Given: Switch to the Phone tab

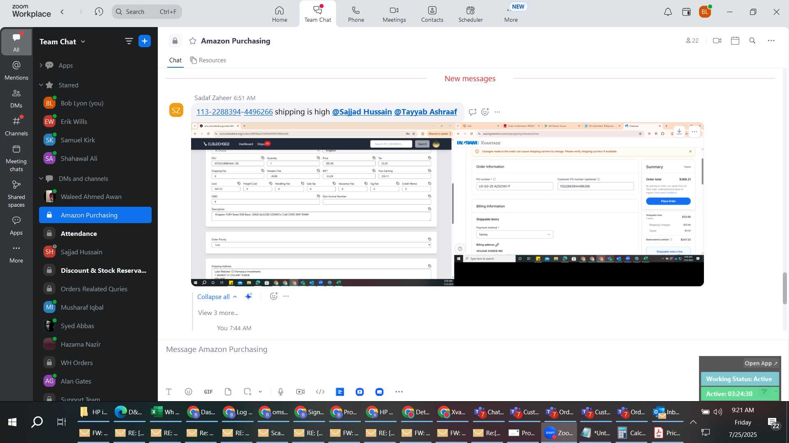Looking at the screenshot, I should pyautogui.click(x=356, y=14).
